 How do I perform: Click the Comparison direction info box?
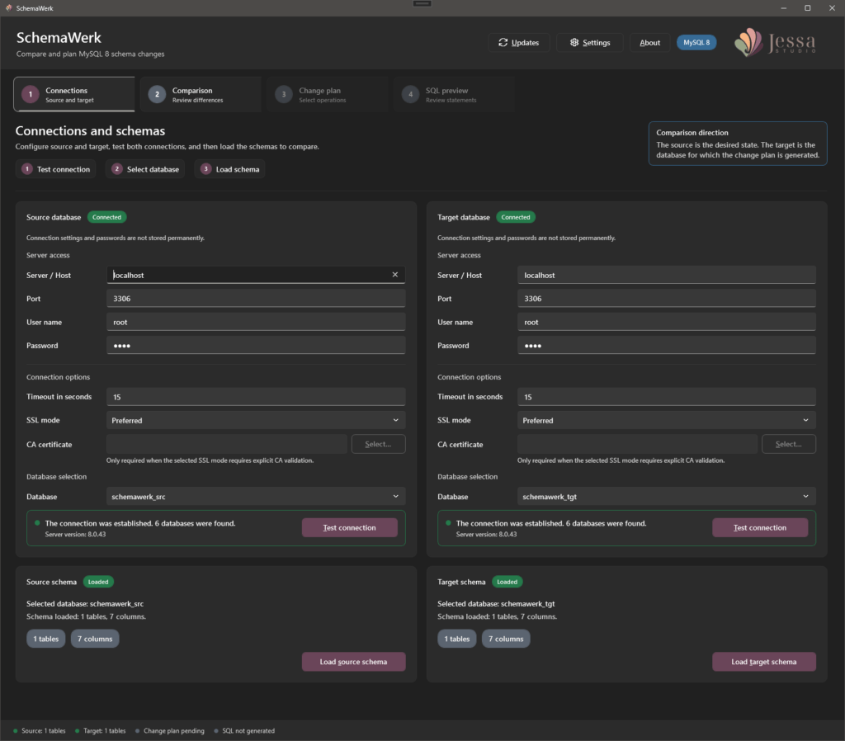[738, 144]
